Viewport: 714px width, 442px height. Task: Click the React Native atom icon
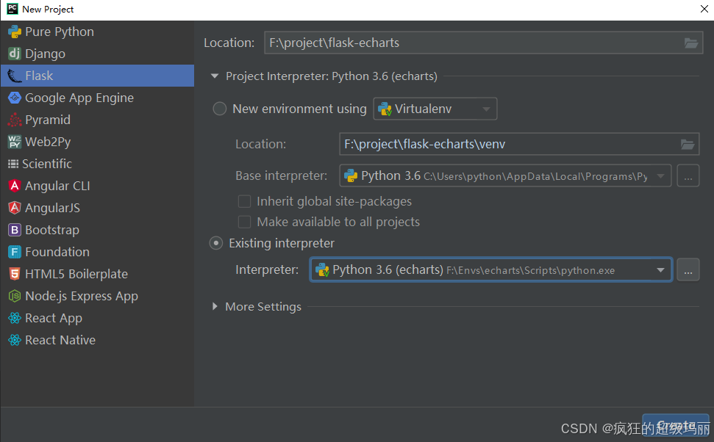coord(15,340)
